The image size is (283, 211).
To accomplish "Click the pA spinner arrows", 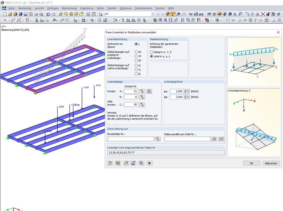I will click(x=185, y=91).
